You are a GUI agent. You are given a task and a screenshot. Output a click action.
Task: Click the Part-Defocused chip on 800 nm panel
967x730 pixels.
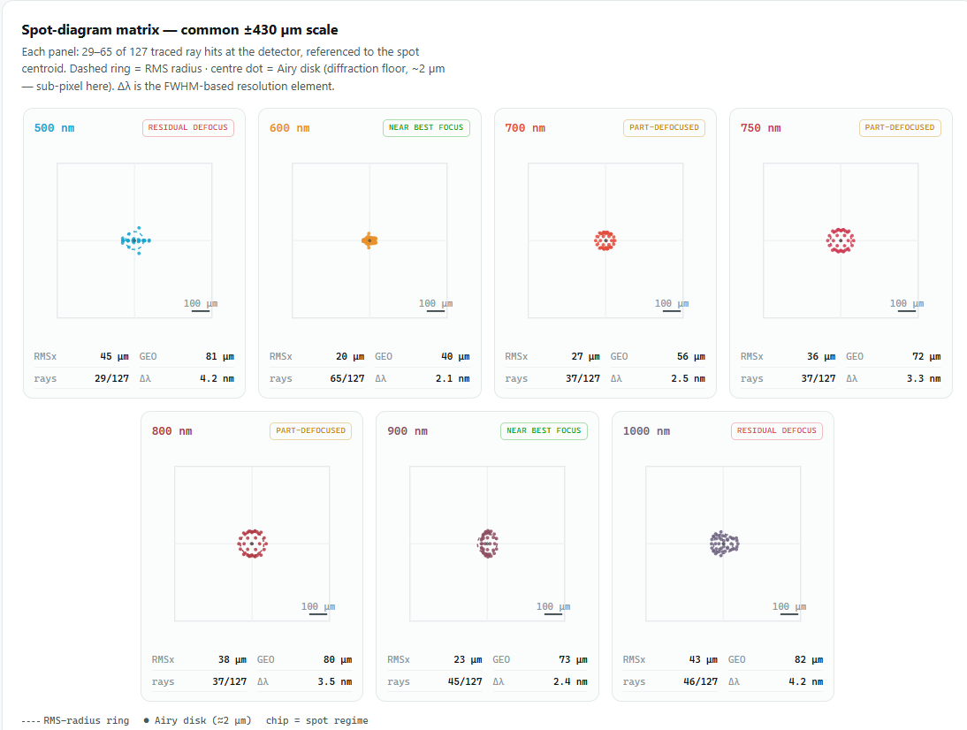tap(311, 431)
